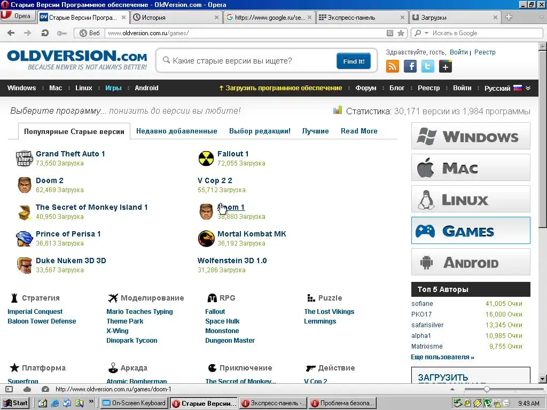Screen dimensions: 547x410
Task: Open the search engine selector dropdown
Action: pos(426,33)
